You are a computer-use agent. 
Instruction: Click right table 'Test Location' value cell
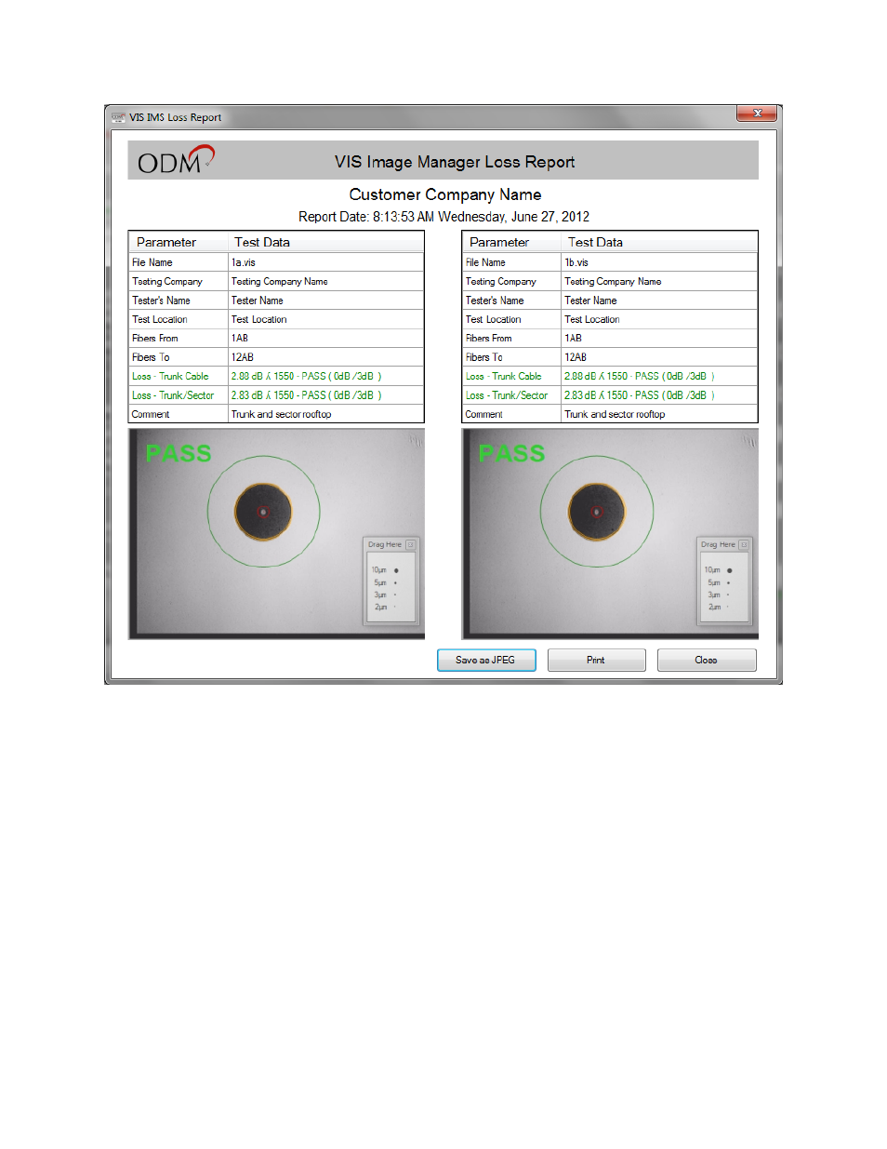(x=659, y=319)
